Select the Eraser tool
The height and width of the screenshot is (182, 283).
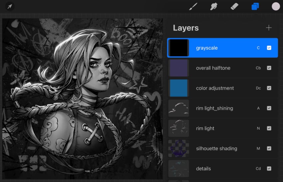click(x=234, y=7)
